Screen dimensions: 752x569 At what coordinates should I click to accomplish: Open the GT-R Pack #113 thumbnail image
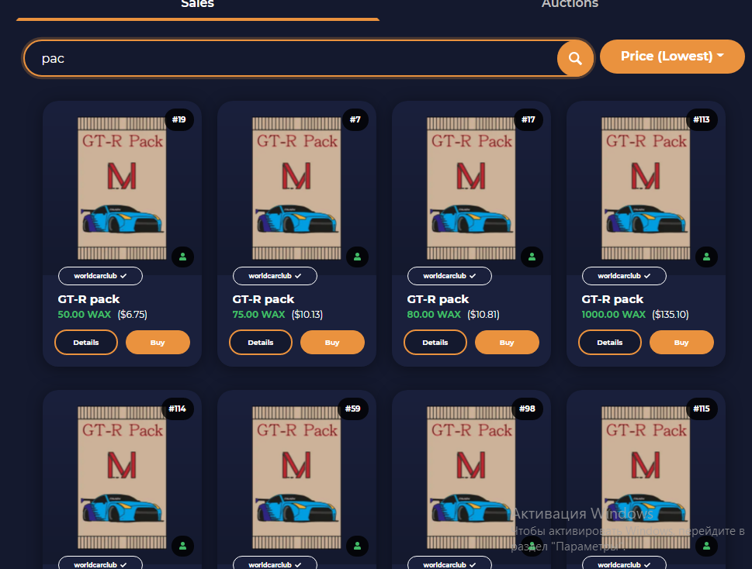point(646,188)
